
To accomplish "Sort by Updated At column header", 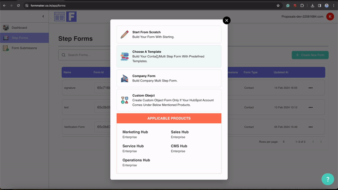I will coord(281,72).
